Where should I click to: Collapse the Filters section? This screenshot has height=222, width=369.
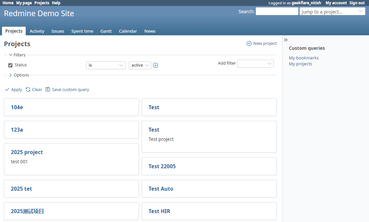[x=17, y=55]
